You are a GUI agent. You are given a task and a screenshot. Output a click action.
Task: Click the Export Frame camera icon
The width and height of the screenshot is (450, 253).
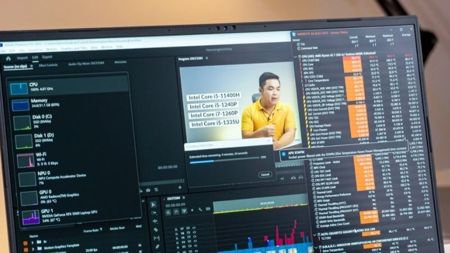pos(148,190)
